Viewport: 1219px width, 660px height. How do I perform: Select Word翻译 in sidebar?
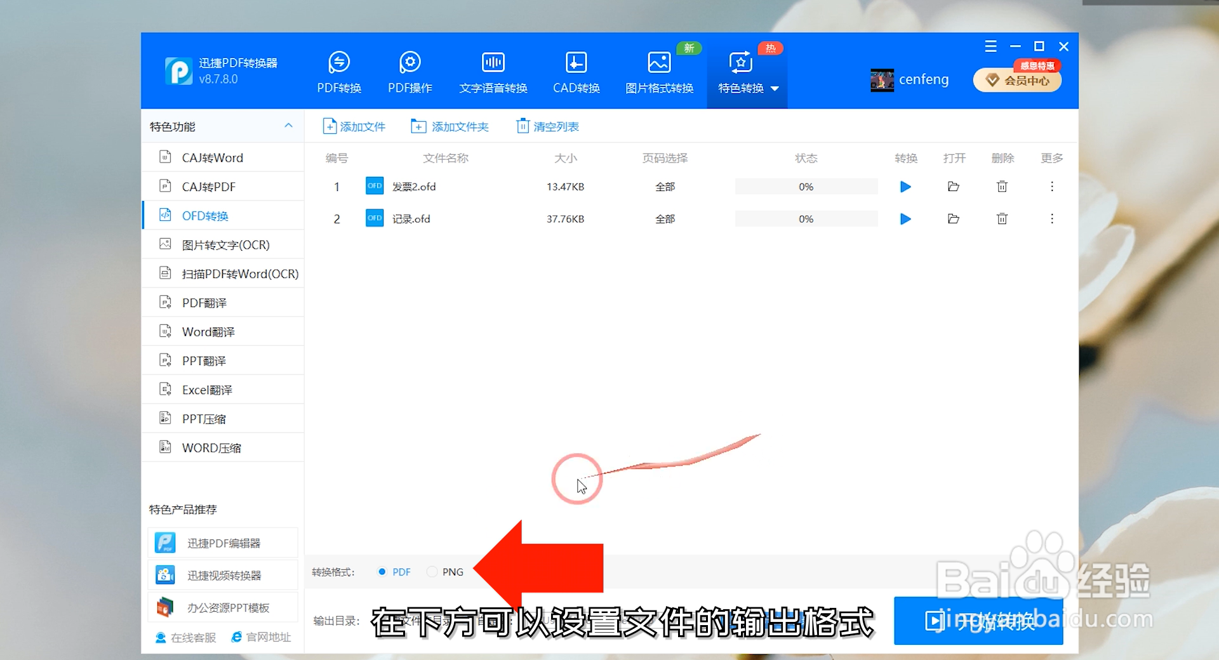pyautogui.click(x=223, y=332)
